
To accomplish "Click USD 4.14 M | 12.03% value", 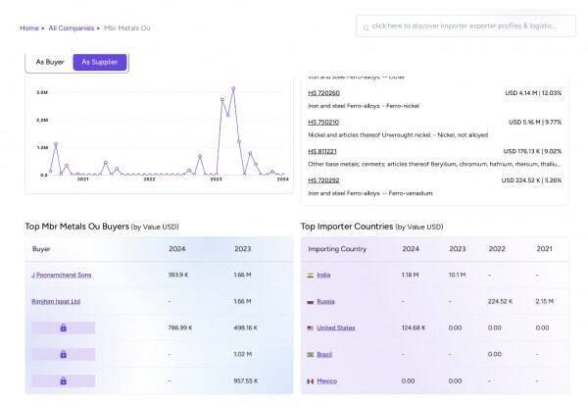I will pyautogui.click(x=533, y=93).
